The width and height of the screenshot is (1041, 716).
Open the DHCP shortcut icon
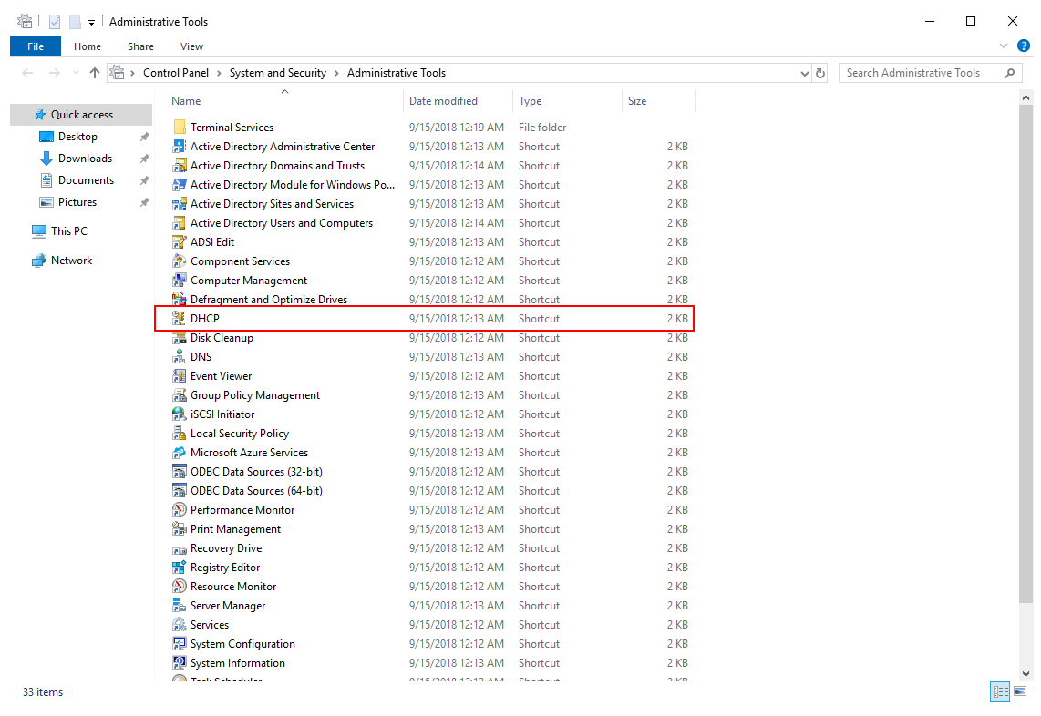[x=179, y=319]
